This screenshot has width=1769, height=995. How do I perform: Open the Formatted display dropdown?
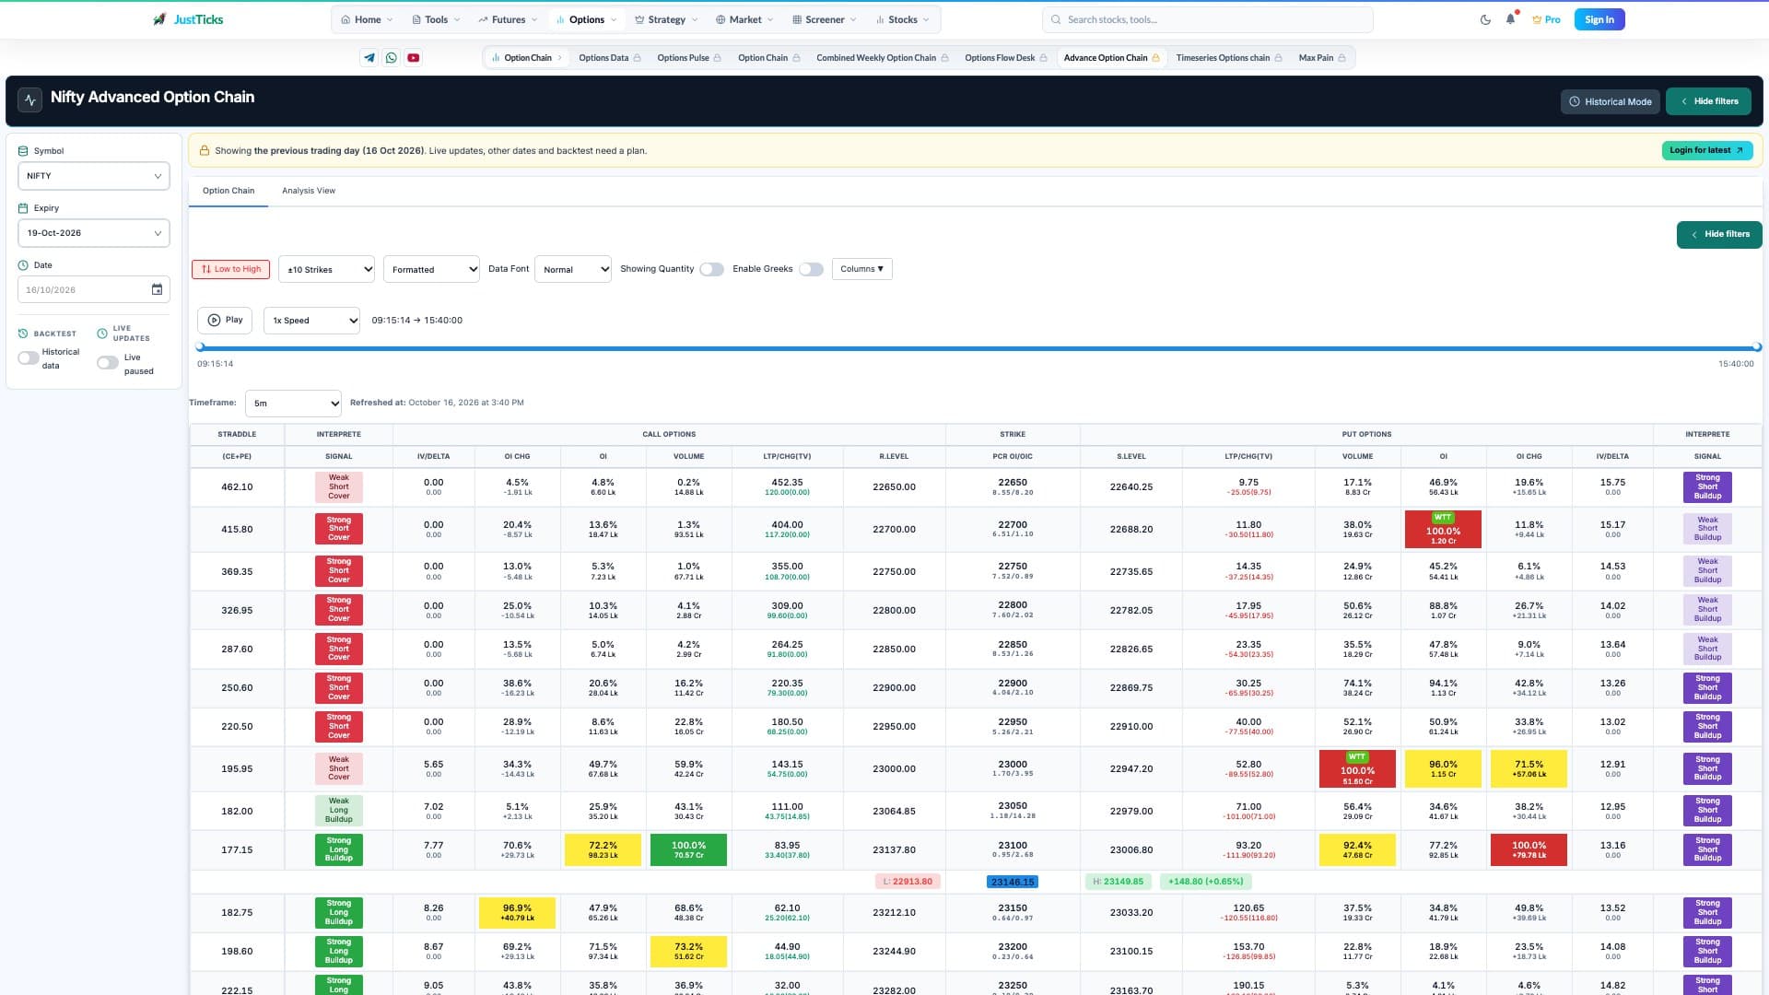point(431,269)
